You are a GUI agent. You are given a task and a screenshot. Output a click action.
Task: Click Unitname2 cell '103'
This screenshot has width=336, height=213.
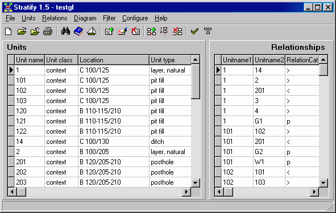pyautogui.click(x=269, y=182)
